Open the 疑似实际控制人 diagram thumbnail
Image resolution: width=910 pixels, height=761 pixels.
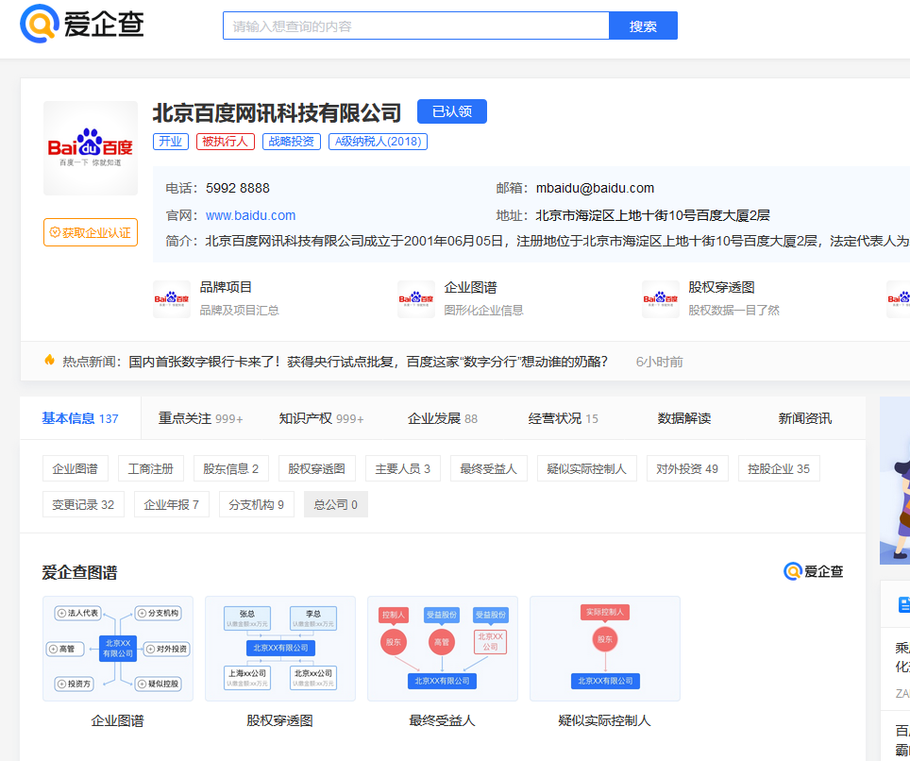605,649
